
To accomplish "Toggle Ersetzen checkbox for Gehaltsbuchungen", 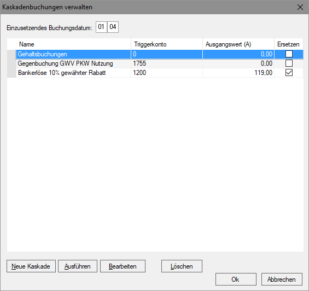I will point(289,54).
